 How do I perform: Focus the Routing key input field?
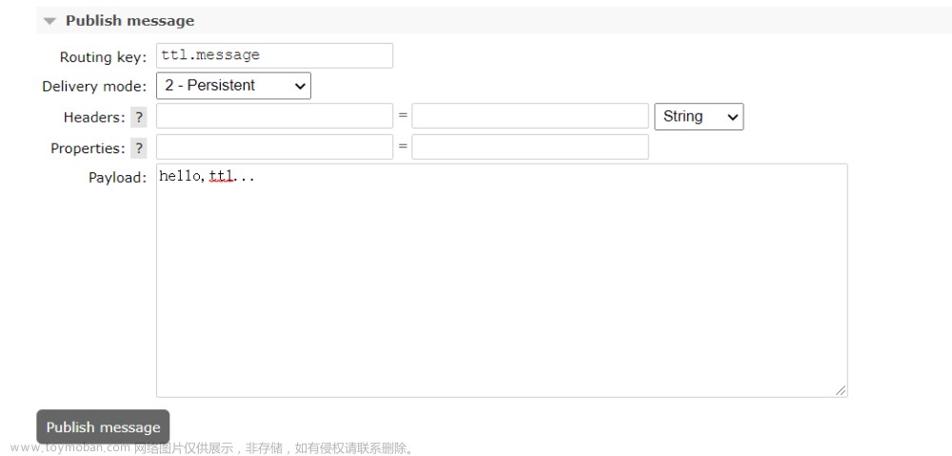pos(274,55)
